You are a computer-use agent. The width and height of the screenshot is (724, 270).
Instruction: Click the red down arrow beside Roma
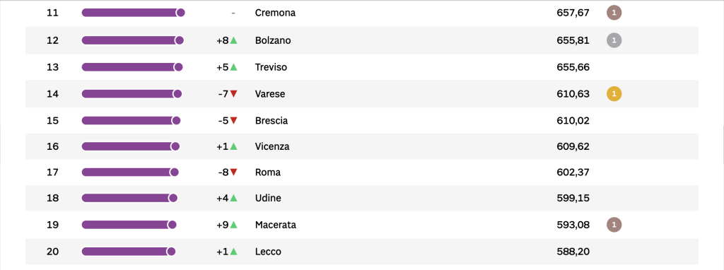[x=233, y=172]
